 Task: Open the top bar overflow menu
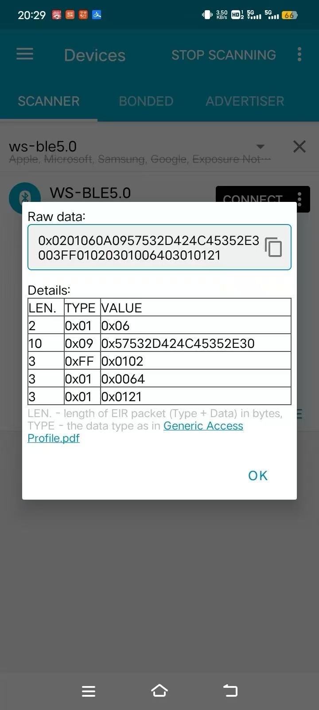300,54
